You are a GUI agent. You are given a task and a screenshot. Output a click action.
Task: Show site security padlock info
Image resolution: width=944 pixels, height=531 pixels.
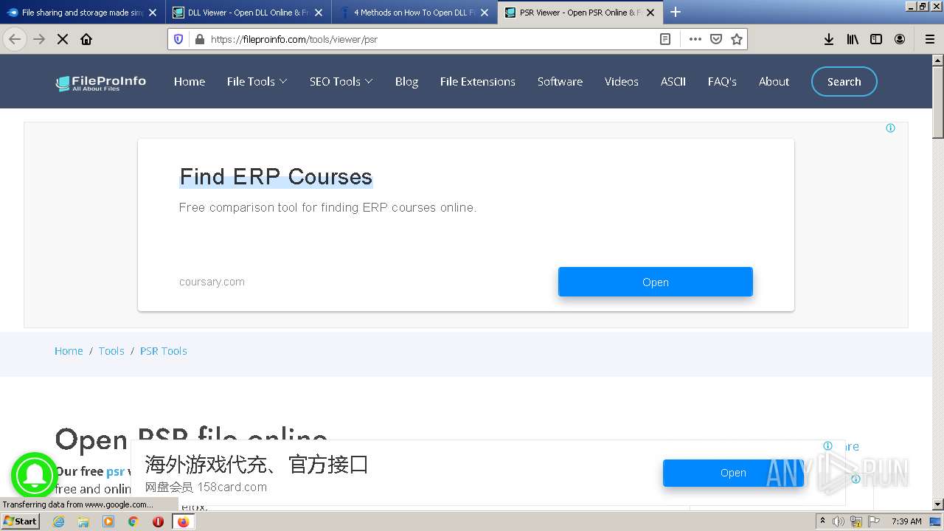pyautogui.click(x=198, y=39)
